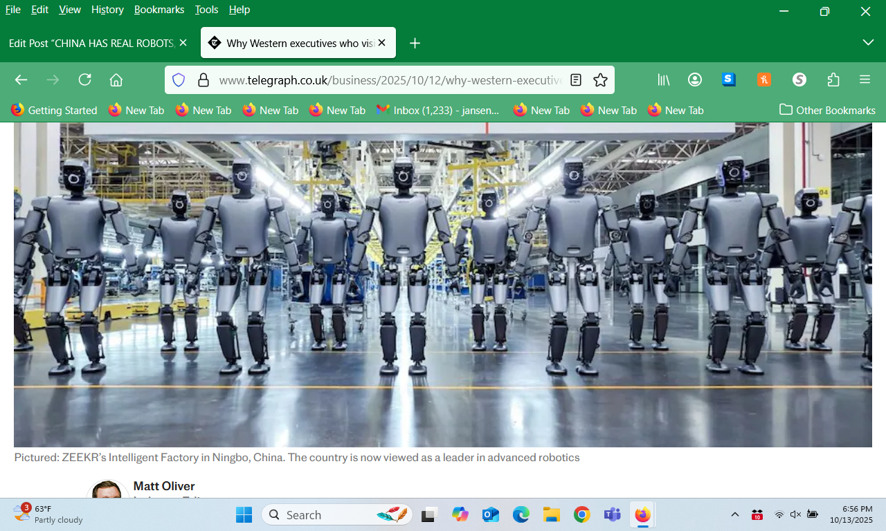Reload the current Telegraph page
The image size is (886, 531).
click(x=84, y=80)
